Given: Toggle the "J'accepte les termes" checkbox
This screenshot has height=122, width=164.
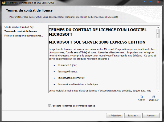Looking at the screenshot, I should point(50,106).
